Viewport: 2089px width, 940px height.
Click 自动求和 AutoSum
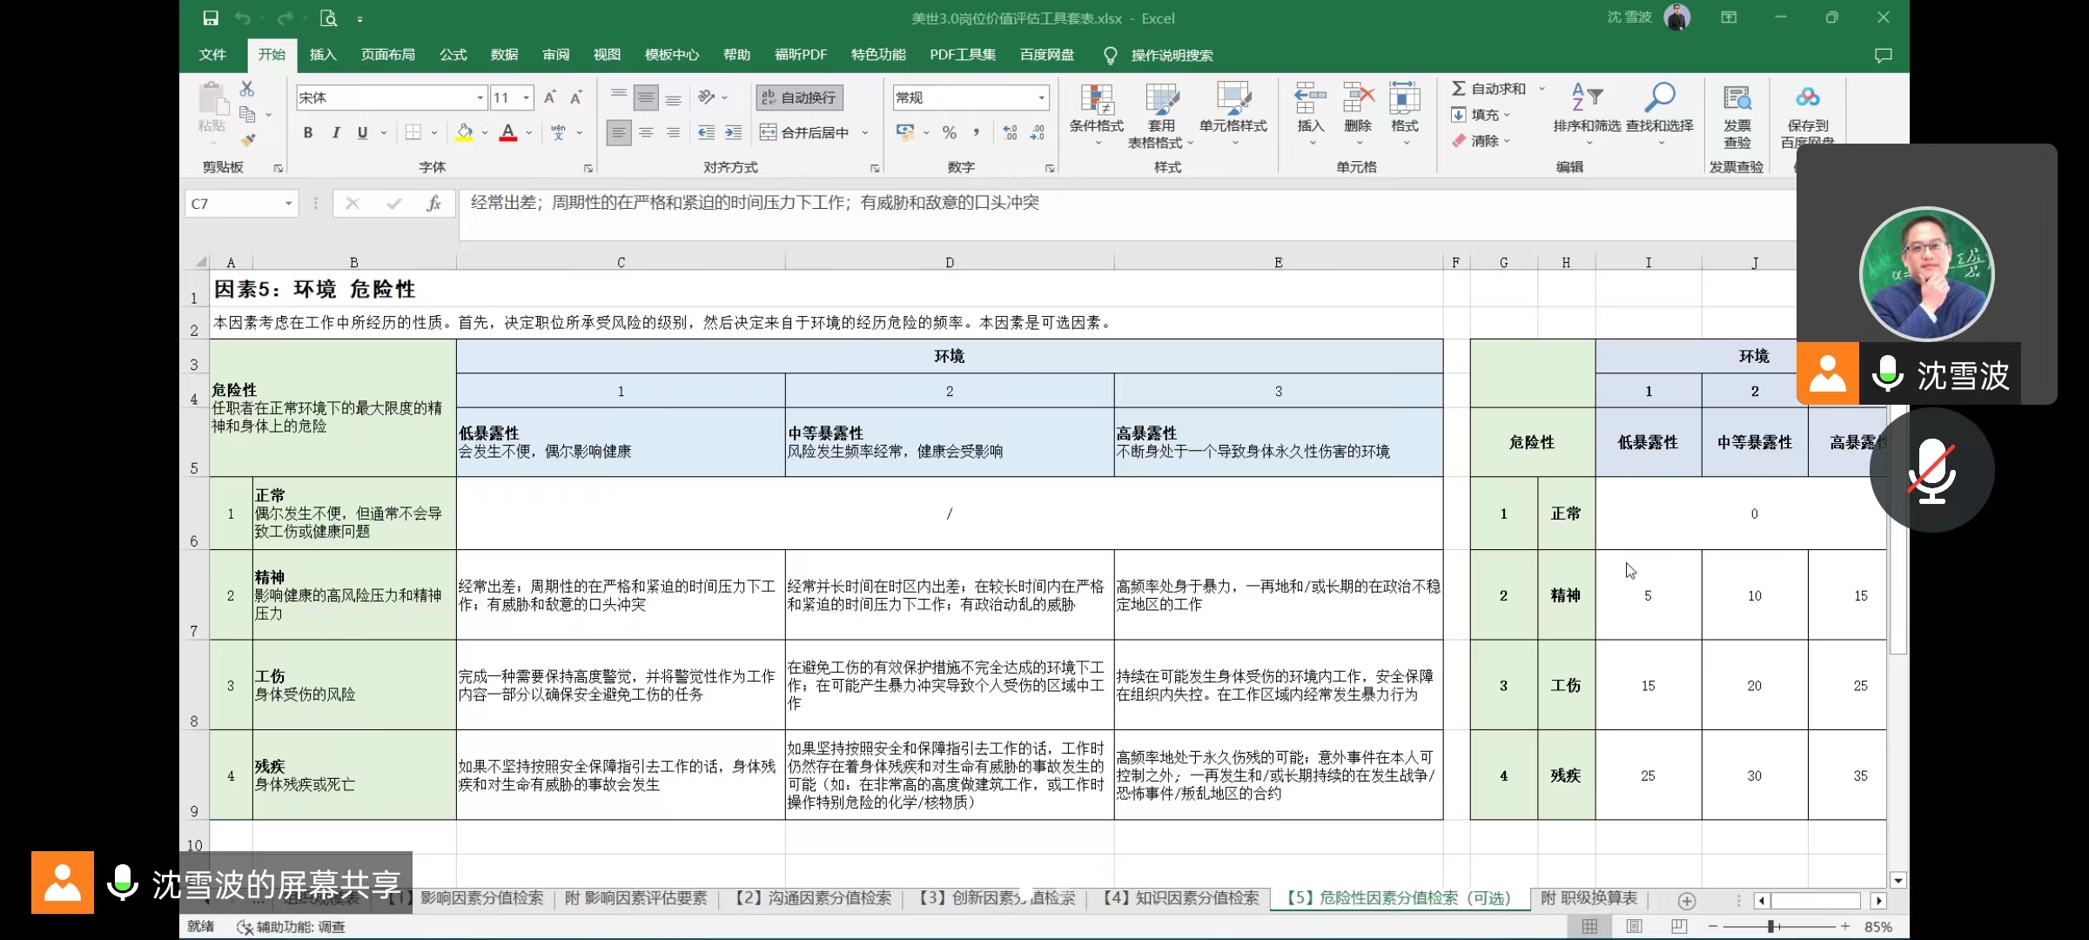click(x=1488, y=89)
